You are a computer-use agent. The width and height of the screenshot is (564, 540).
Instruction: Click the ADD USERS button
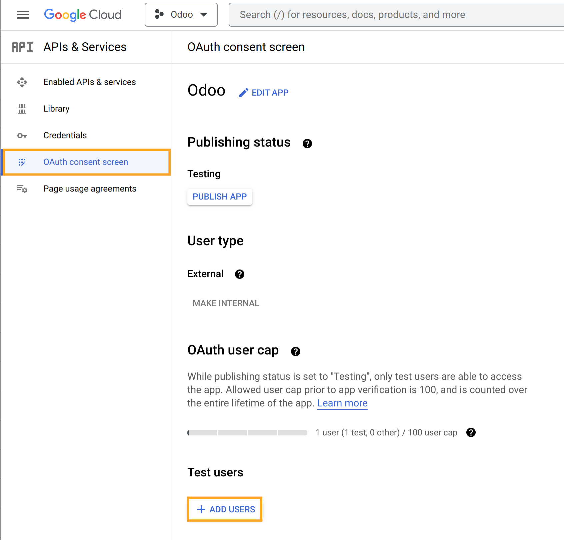pos(225,509)
